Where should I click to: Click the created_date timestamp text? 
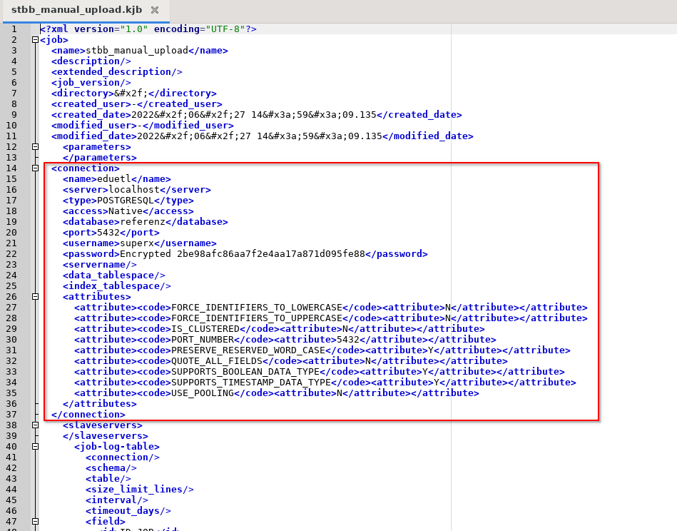tap(253, 115)
